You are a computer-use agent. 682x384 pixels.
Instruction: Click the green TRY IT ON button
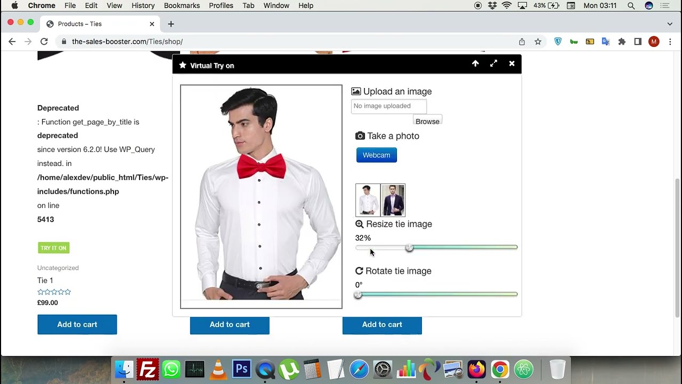coord(53,248)
